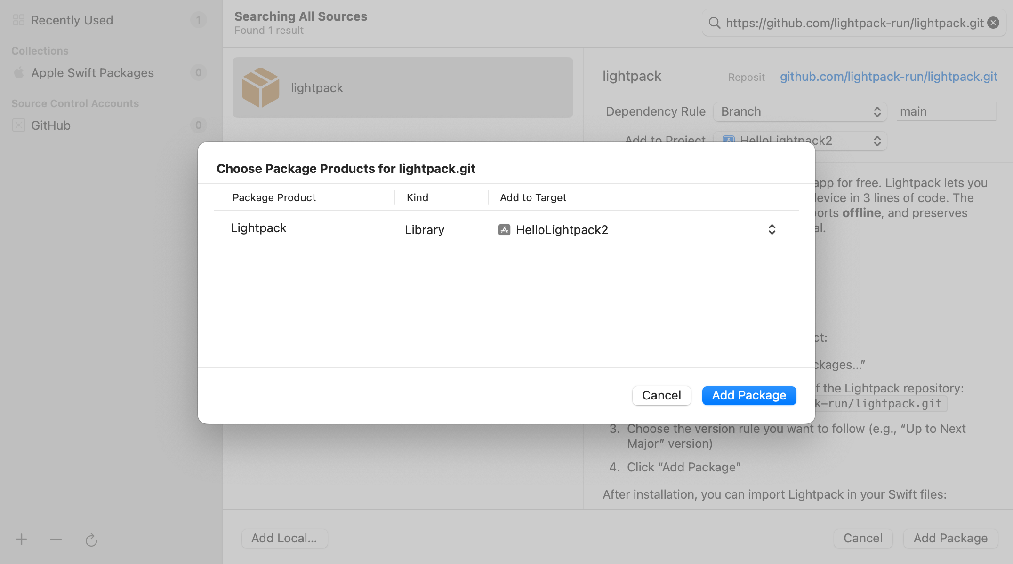
Task: Click the Recently Used grid icon
Action: (x=19, y=20)
